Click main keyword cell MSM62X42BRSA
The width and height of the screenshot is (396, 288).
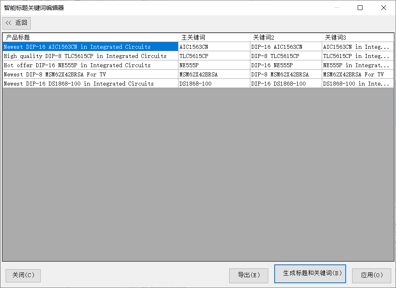(x=214, y=74)
